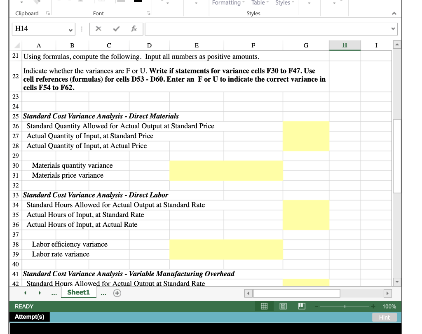Viewport: 422px width, 334px height.
Task: Add a new sheet with the plus button
Action: [117, 292]
